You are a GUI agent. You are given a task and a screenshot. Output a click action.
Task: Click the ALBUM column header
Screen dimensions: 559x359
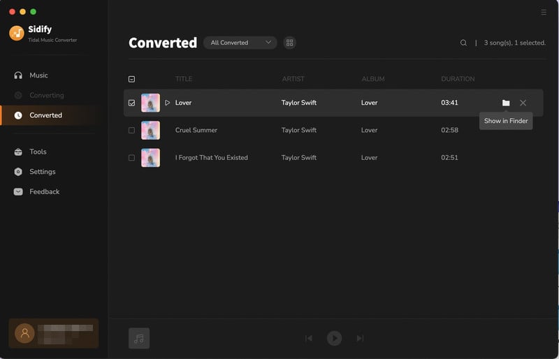(373, 79)
